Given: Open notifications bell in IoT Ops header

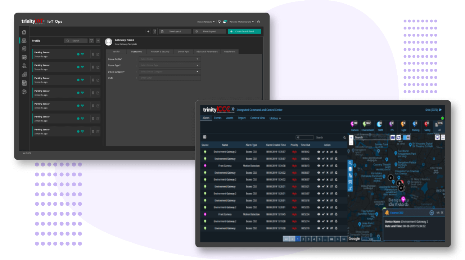Looking at the screenshot, I should 225,22.
